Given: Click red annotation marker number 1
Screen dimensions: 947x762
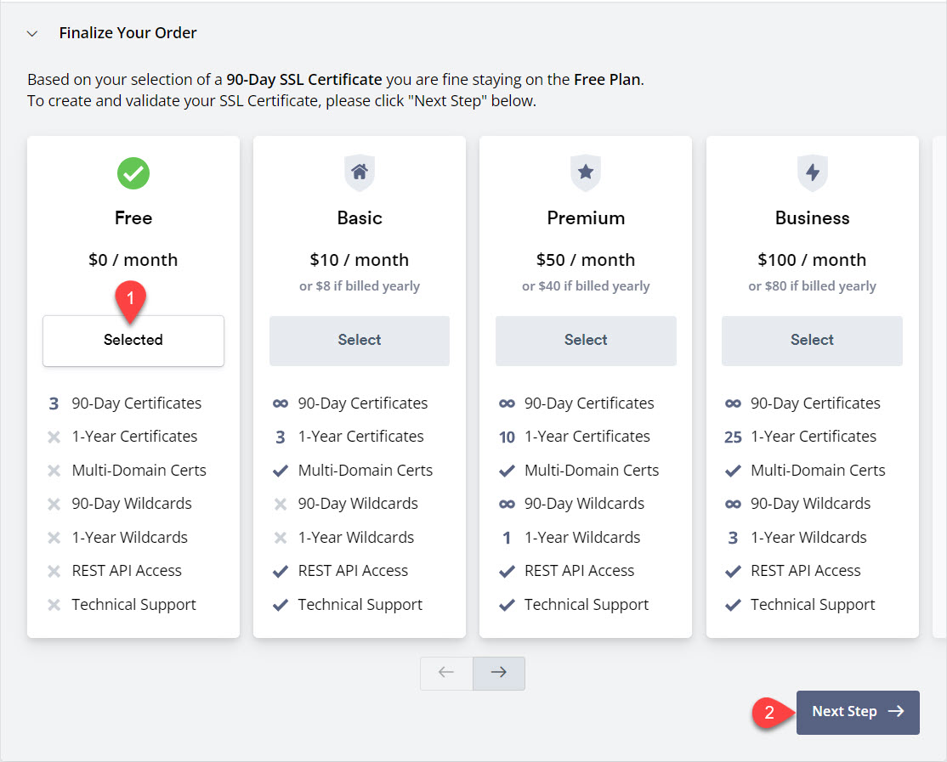Looking at the screenshot, I should point(131,300).
